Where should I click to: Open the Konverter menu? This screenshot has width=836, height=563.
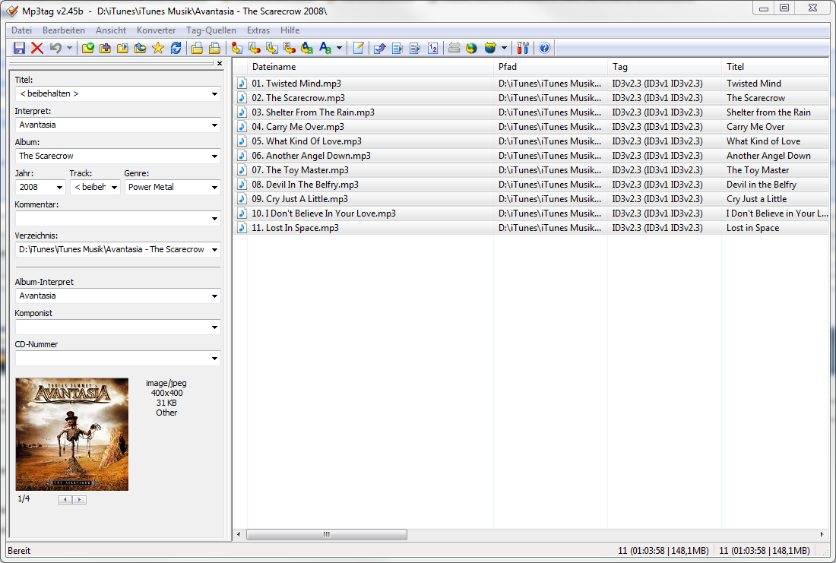(x=157, y=30)
